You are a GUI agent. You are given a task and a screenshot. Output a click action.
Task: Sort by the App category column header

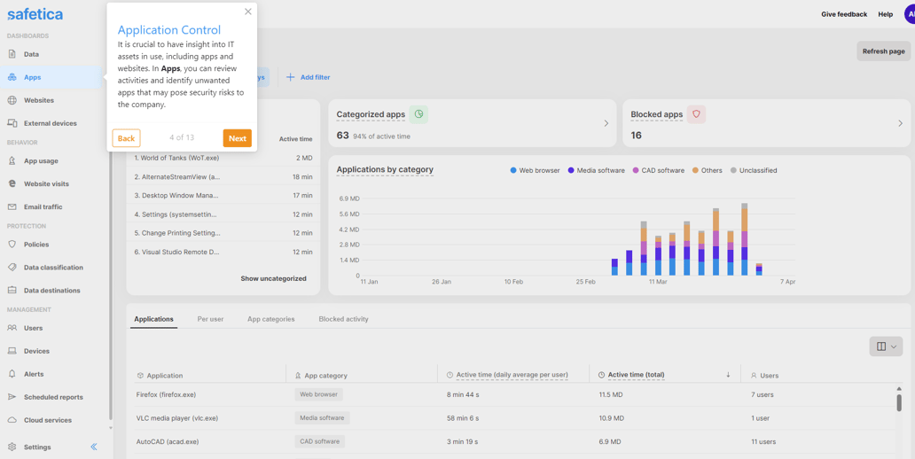pos(321,376)
